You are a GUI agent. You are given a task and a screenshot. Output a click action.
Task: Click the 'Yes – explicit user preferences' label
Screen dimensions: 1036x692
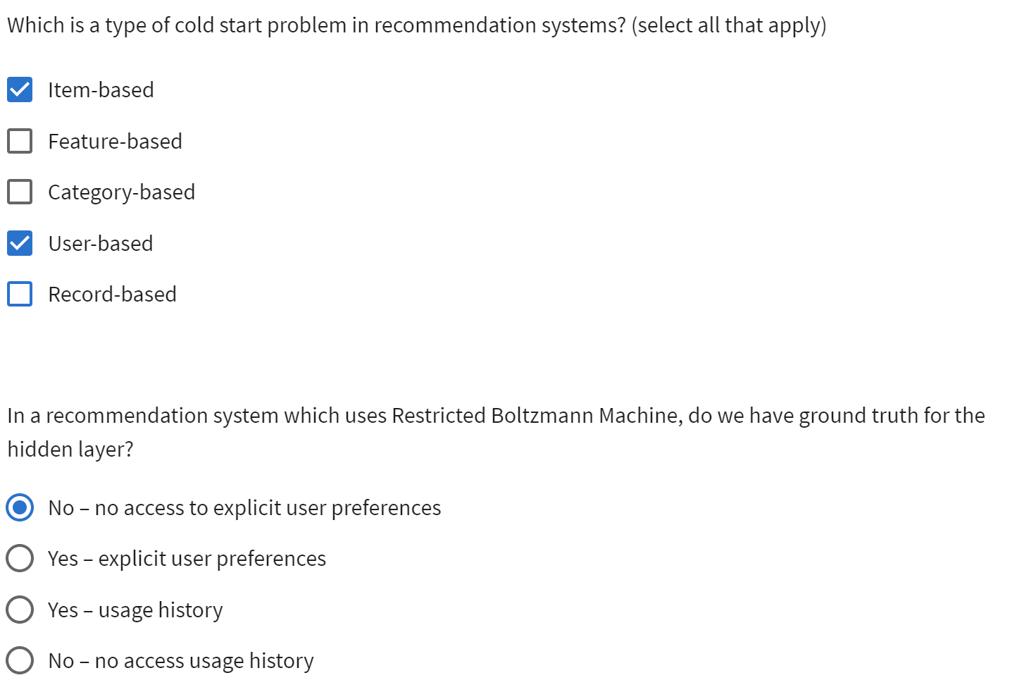point(187,558)
